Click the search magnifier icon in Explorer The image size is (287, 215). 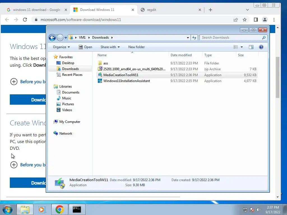point(264,38)
